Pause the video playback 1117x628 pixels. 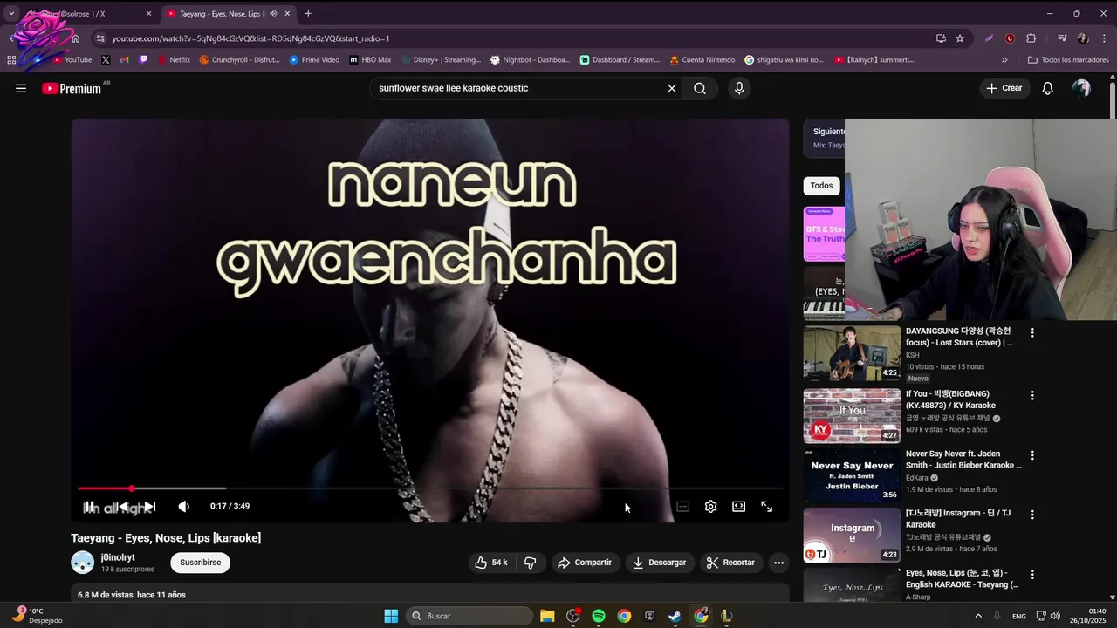89,507
